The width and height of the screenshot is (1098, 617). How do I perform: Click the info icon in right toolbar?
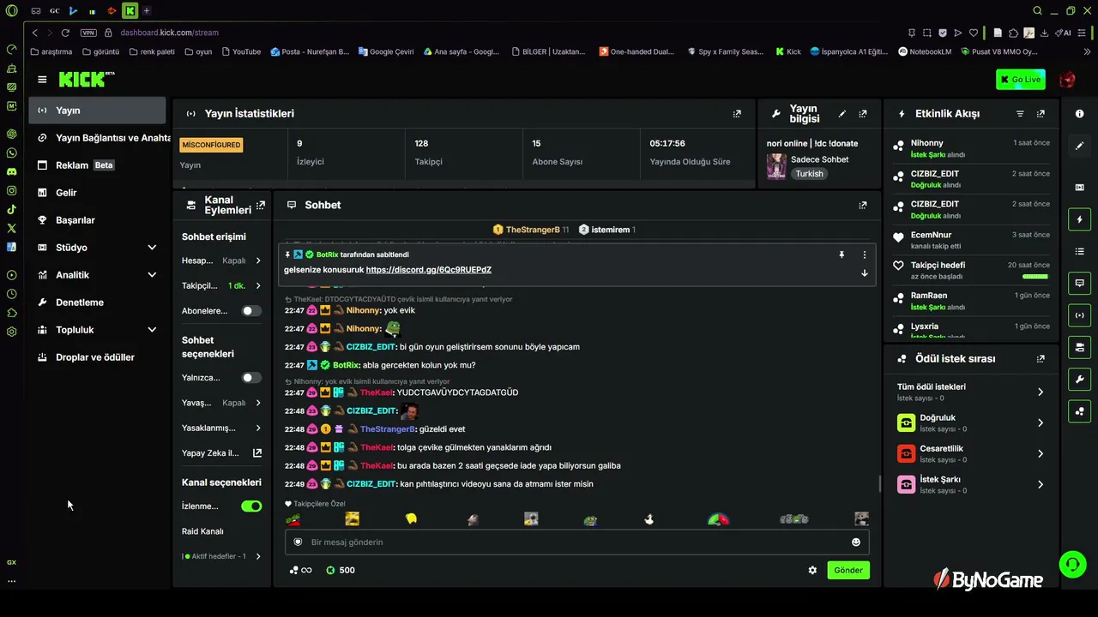point(1079,114)
